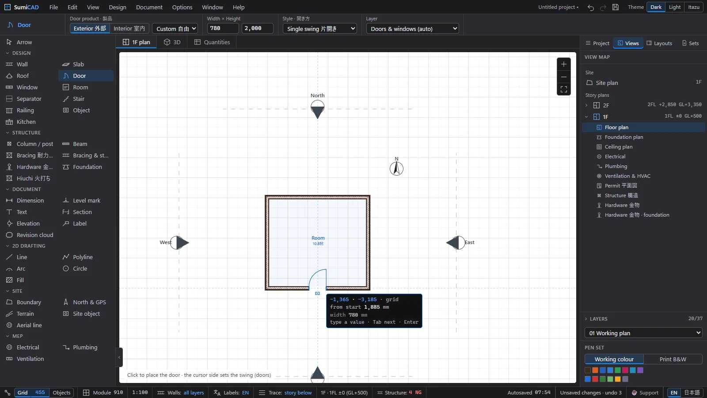Image resolution: width=707 pixels, height=398 pixels.
Task: Click the undo arrow icon
Action: 590,7
